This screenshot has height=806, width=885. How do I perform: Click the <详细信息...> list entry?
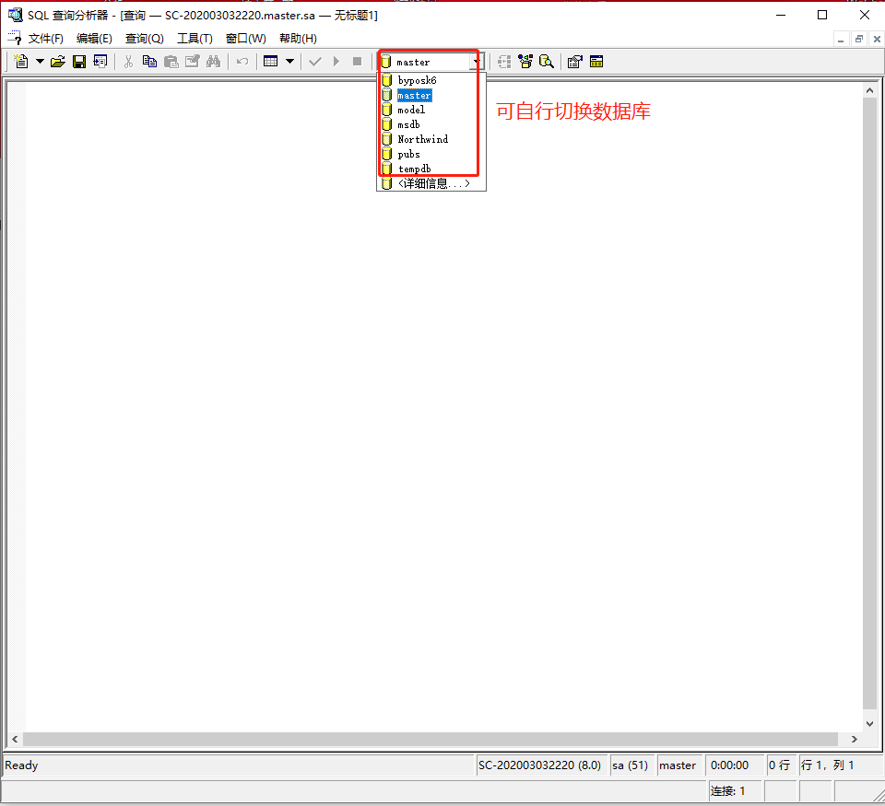pos(433,182)
